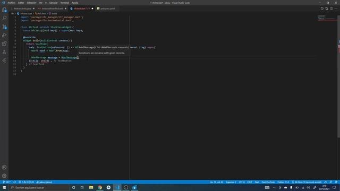Open the Search view in activity bar
Screen dimensions: 340x191
pyautogui.click(x=4, y=18)
